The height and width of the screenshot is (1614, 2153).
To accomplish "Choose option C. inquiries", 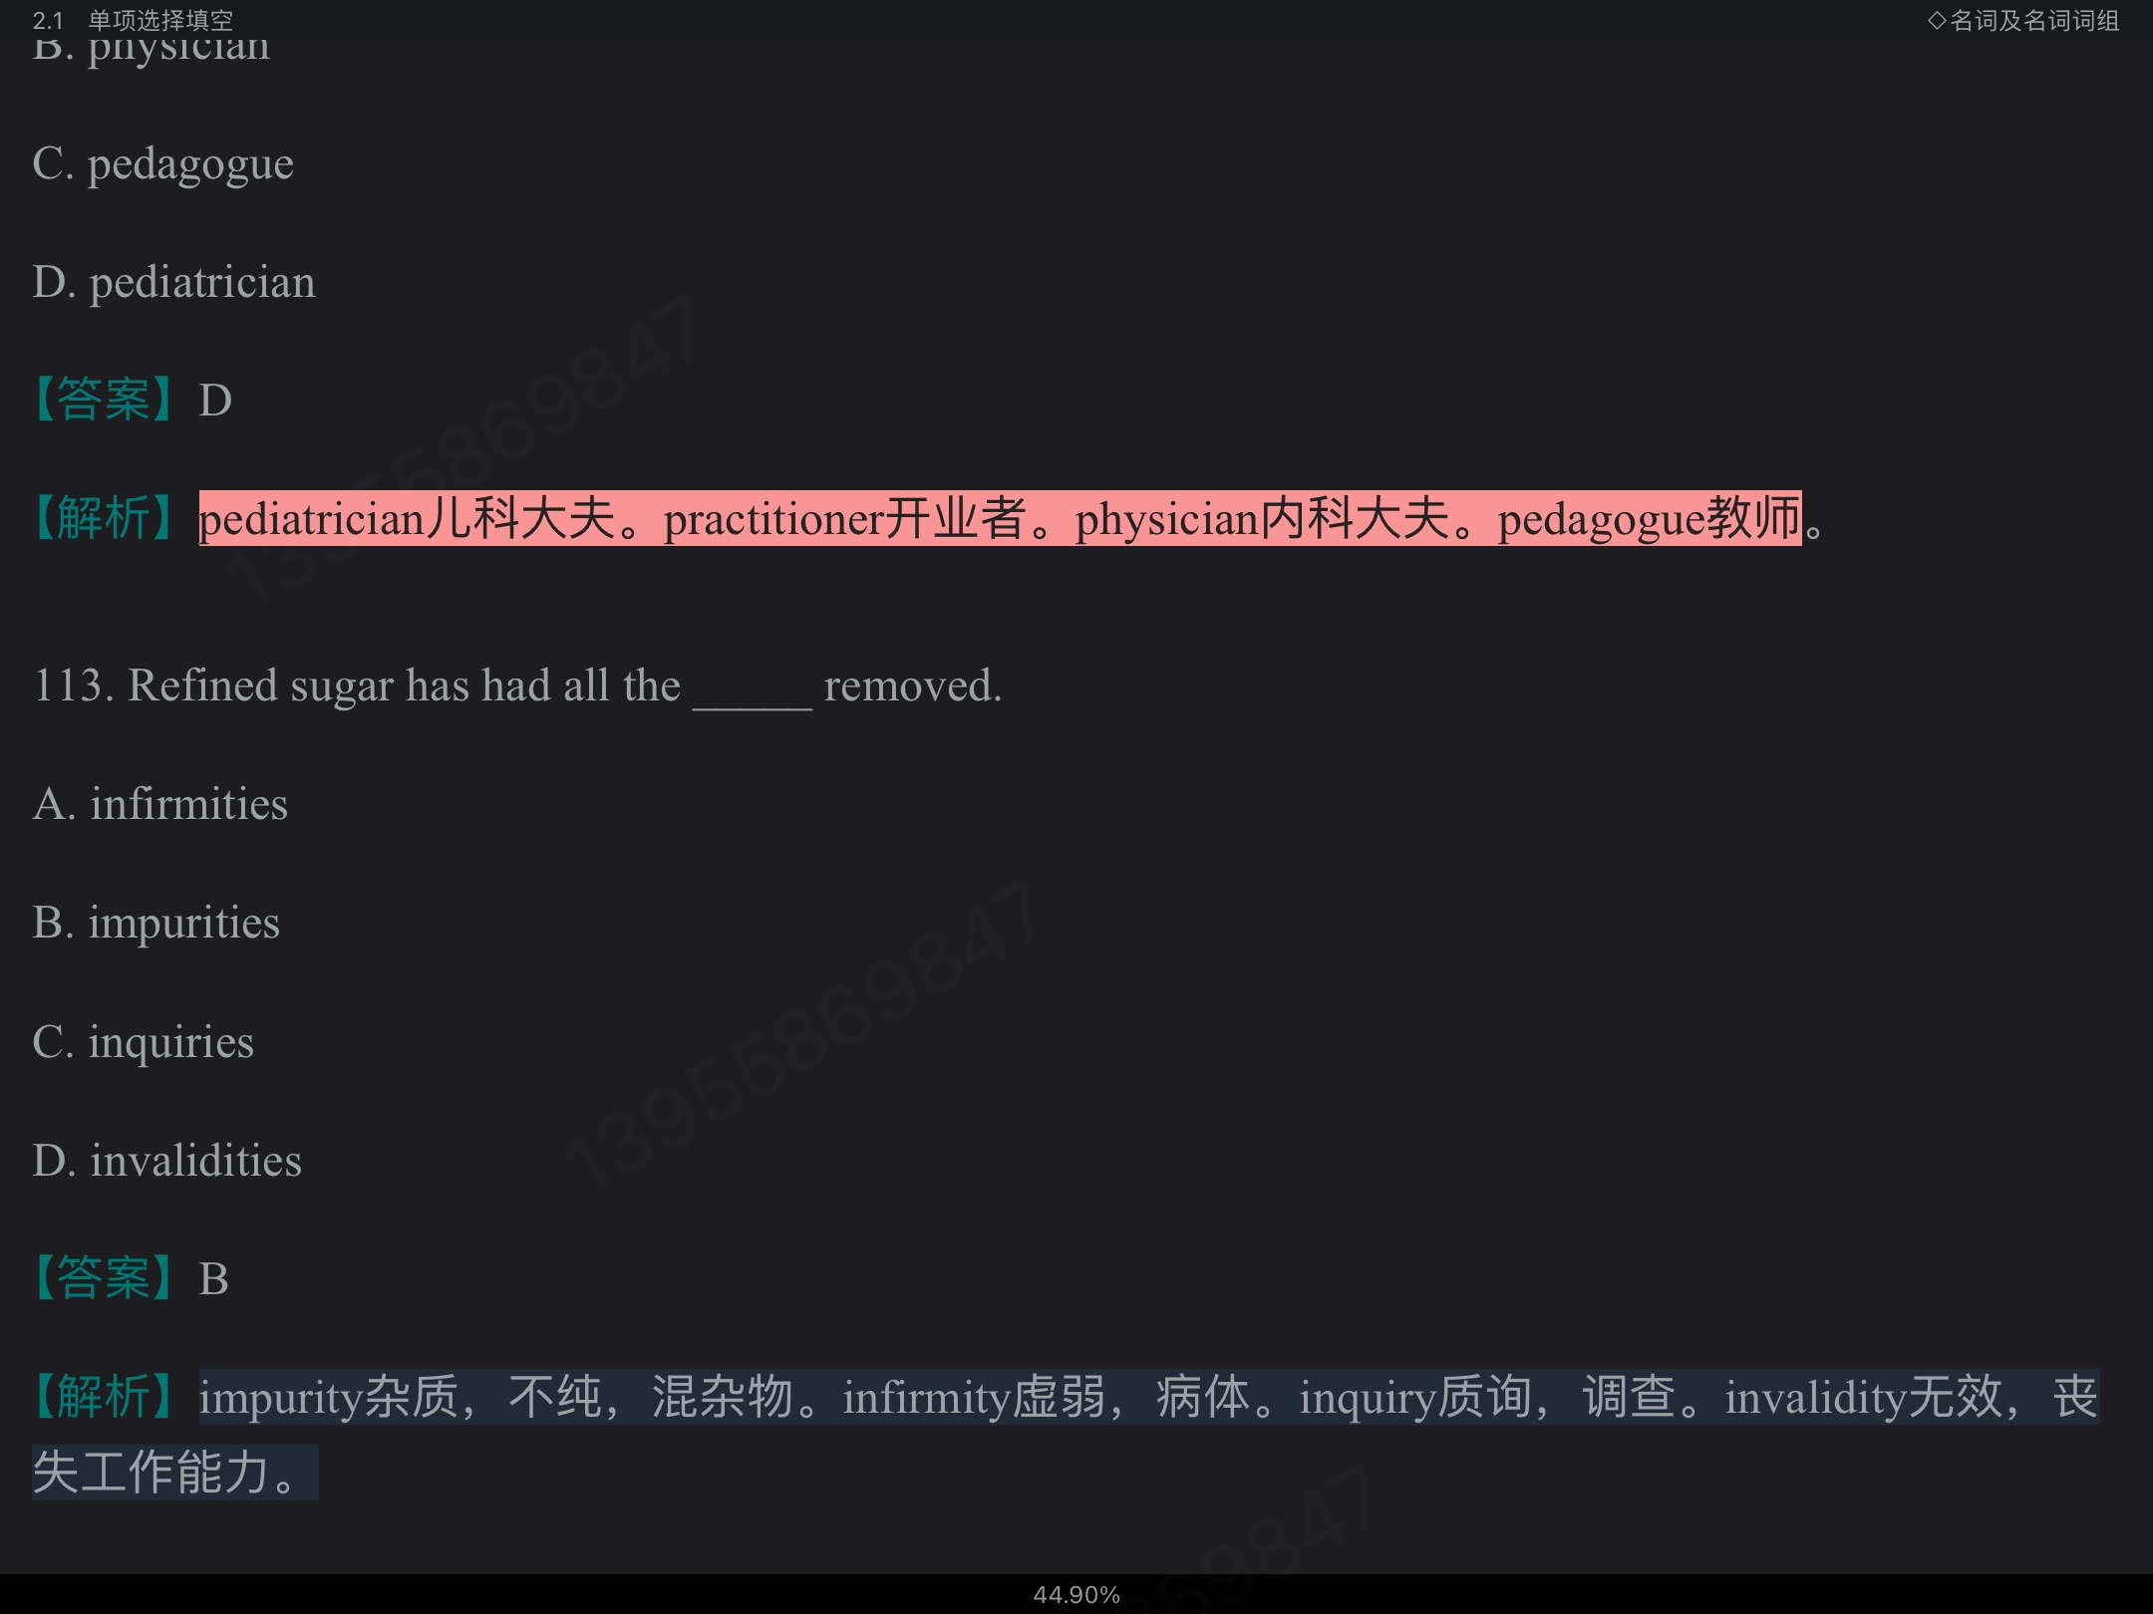I will point(143,1042).
